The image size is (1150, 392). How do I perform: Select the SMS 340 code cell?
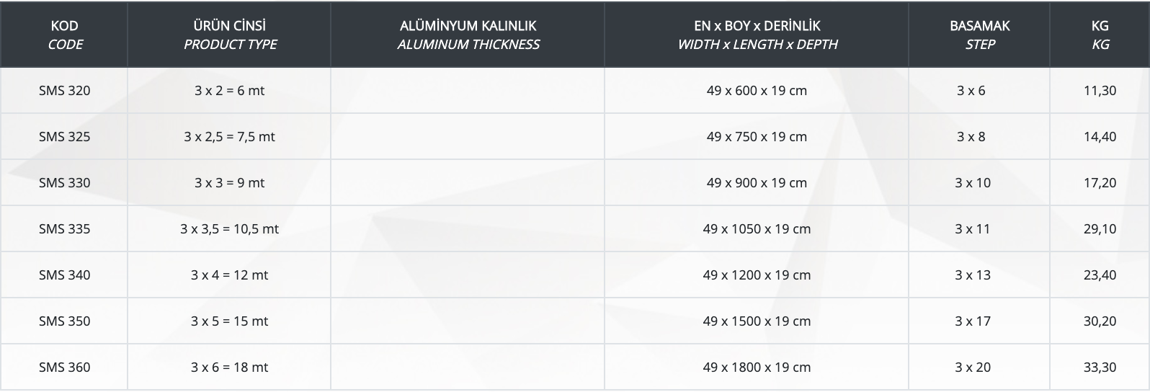pos(65,275)
